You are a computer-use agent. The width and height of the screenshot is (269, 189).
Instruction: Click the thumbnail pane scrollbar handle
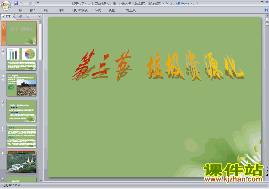tap(41, 42)
